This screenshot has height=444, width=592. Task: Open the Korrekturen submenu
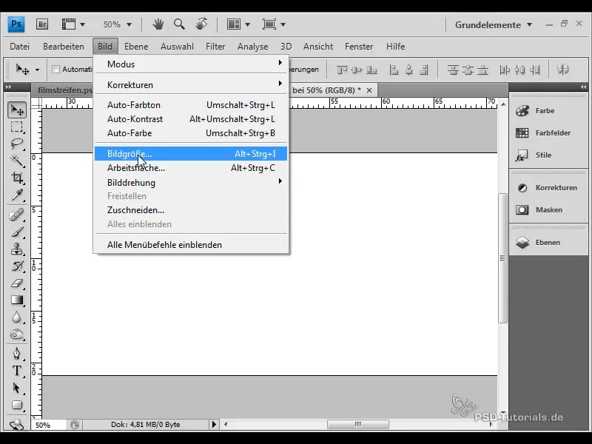(x=191, y=85)
